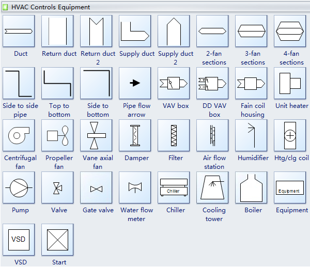Click the Return duct shape

[57, 31]
